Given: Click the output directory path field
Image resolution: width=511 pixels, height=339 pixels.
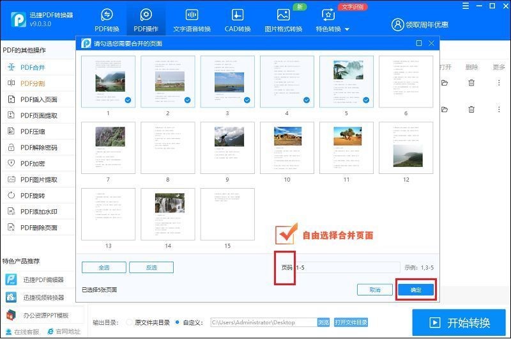Looking at the screenshot, I should (264, 322).
